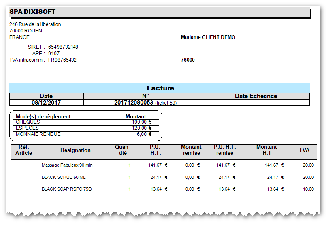
Task: Select the Montant remise column header
Action: [191, 150]
